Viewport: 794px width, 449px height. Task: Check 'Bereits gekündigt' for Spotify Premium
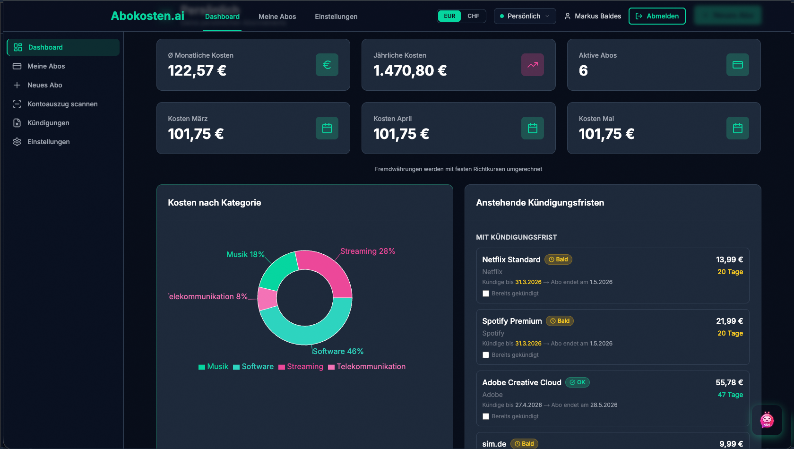point(486,355)
